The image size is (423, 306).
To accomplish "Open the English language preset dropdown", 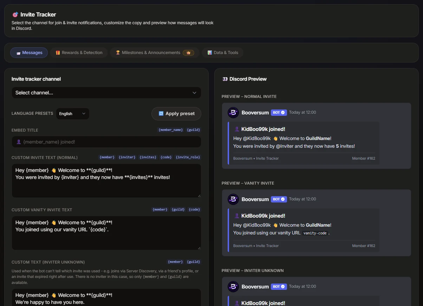I will tap(72, 114).
